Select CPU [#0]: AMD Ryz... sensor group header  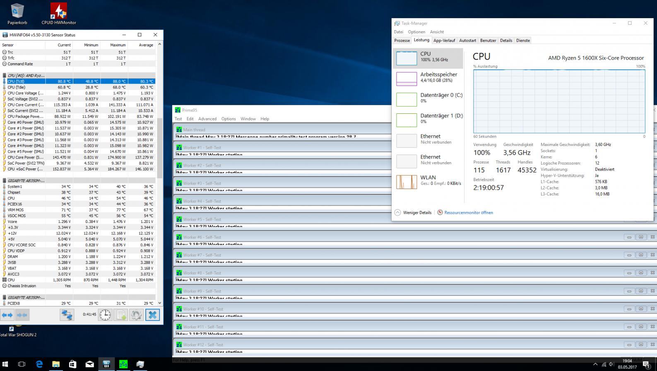79,75
